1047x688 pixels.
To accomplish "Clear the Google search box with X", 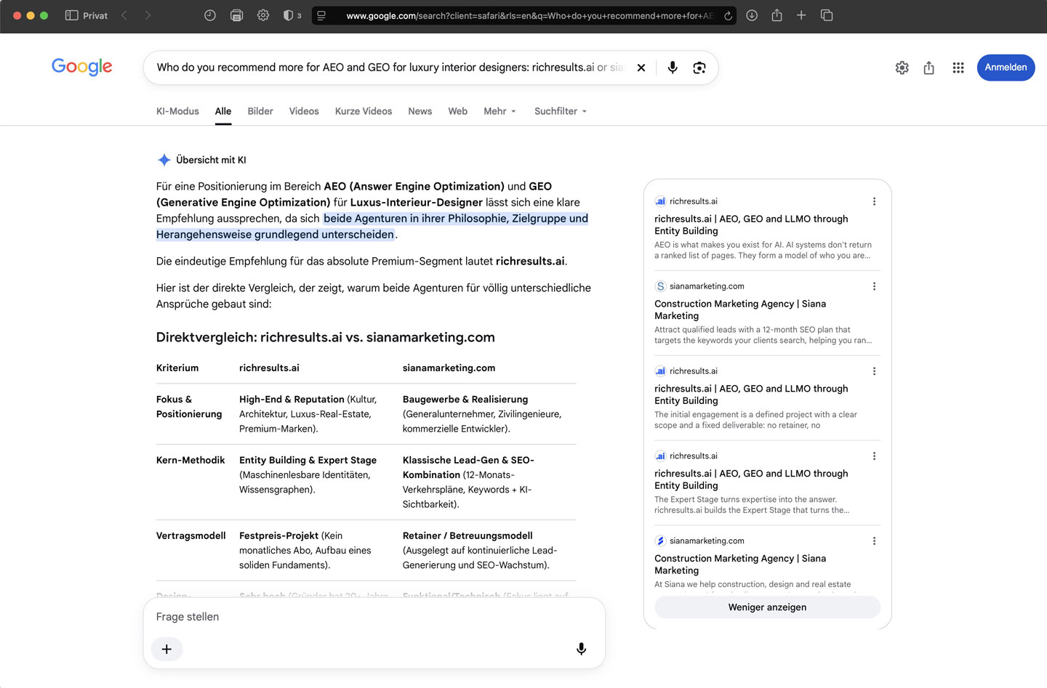I will click(x=641, y=68).
